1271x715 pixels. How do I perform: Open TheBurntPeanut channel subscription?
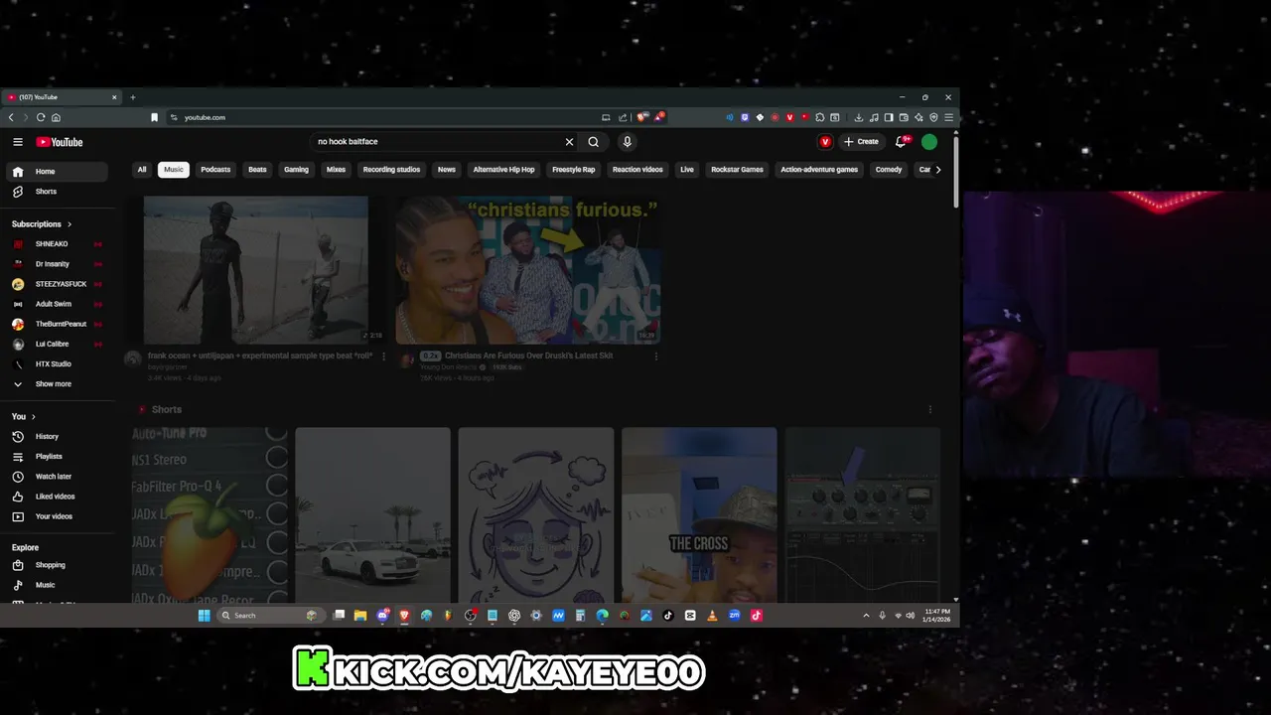coord(55,324)
